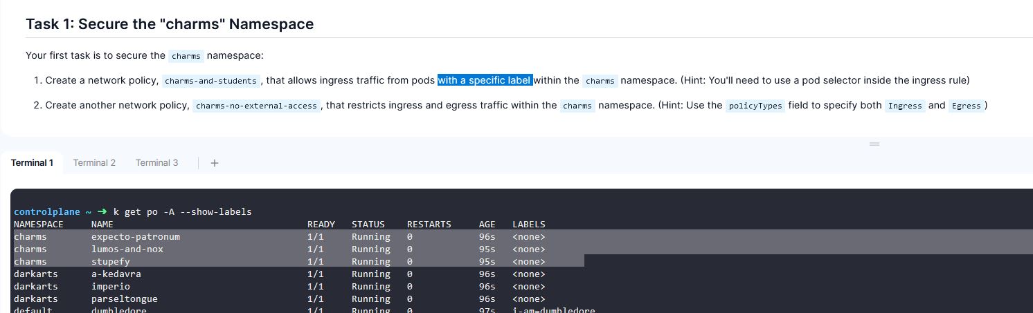Click the lumos-and-nox pod name
1033x313 pixels.
tap(127, 249)
